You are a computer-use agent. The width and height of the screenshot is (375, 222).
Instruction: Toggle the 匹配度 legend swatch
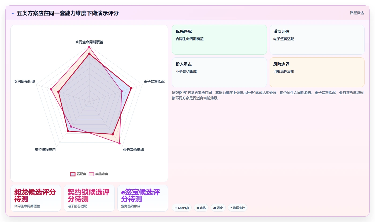73,174
